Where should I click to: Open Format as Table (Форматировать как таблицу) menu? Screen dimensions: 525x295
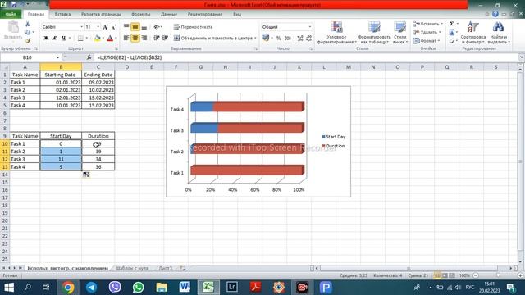pyautogui.click(x=374, y=33)
